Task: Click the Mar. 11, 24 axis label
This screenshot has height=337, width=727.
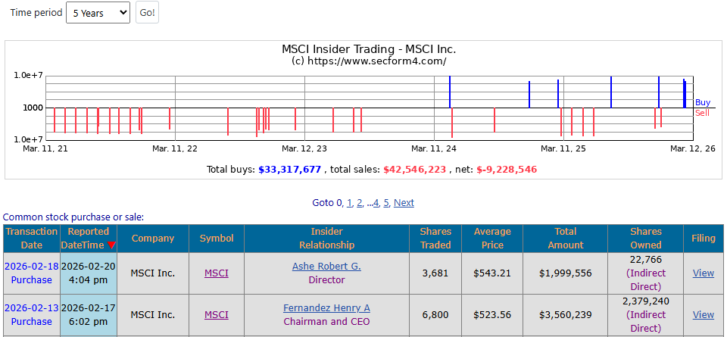Action: point(433,148)
